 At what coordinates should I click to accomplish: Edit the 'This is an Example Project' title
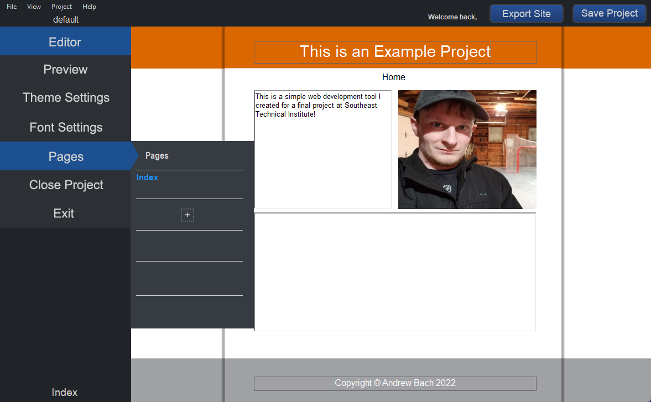(x=395, y=52)
